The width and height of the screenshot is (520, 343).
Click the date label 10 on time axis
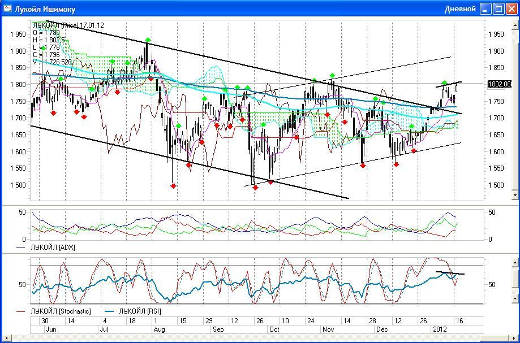coord(285,321)
